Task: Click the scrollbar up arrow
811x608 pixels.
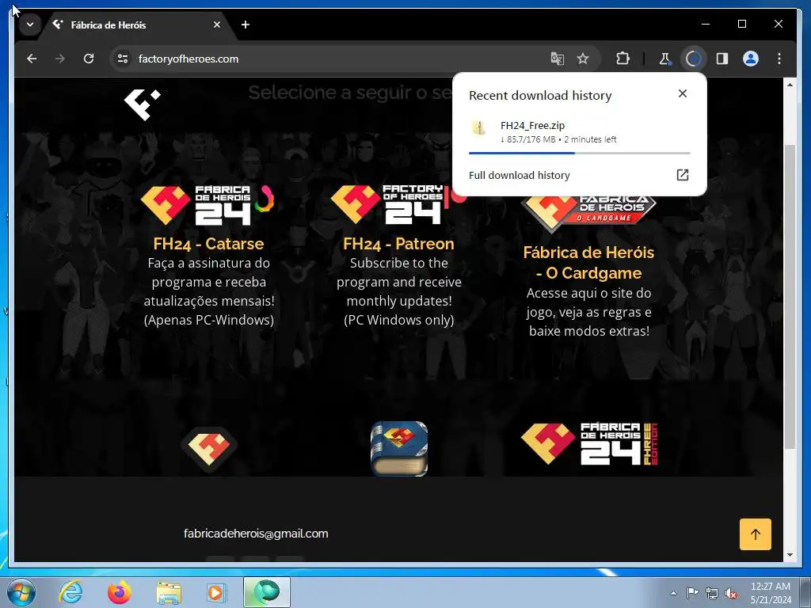Action: pyautogui.click(x=790, y=84)
